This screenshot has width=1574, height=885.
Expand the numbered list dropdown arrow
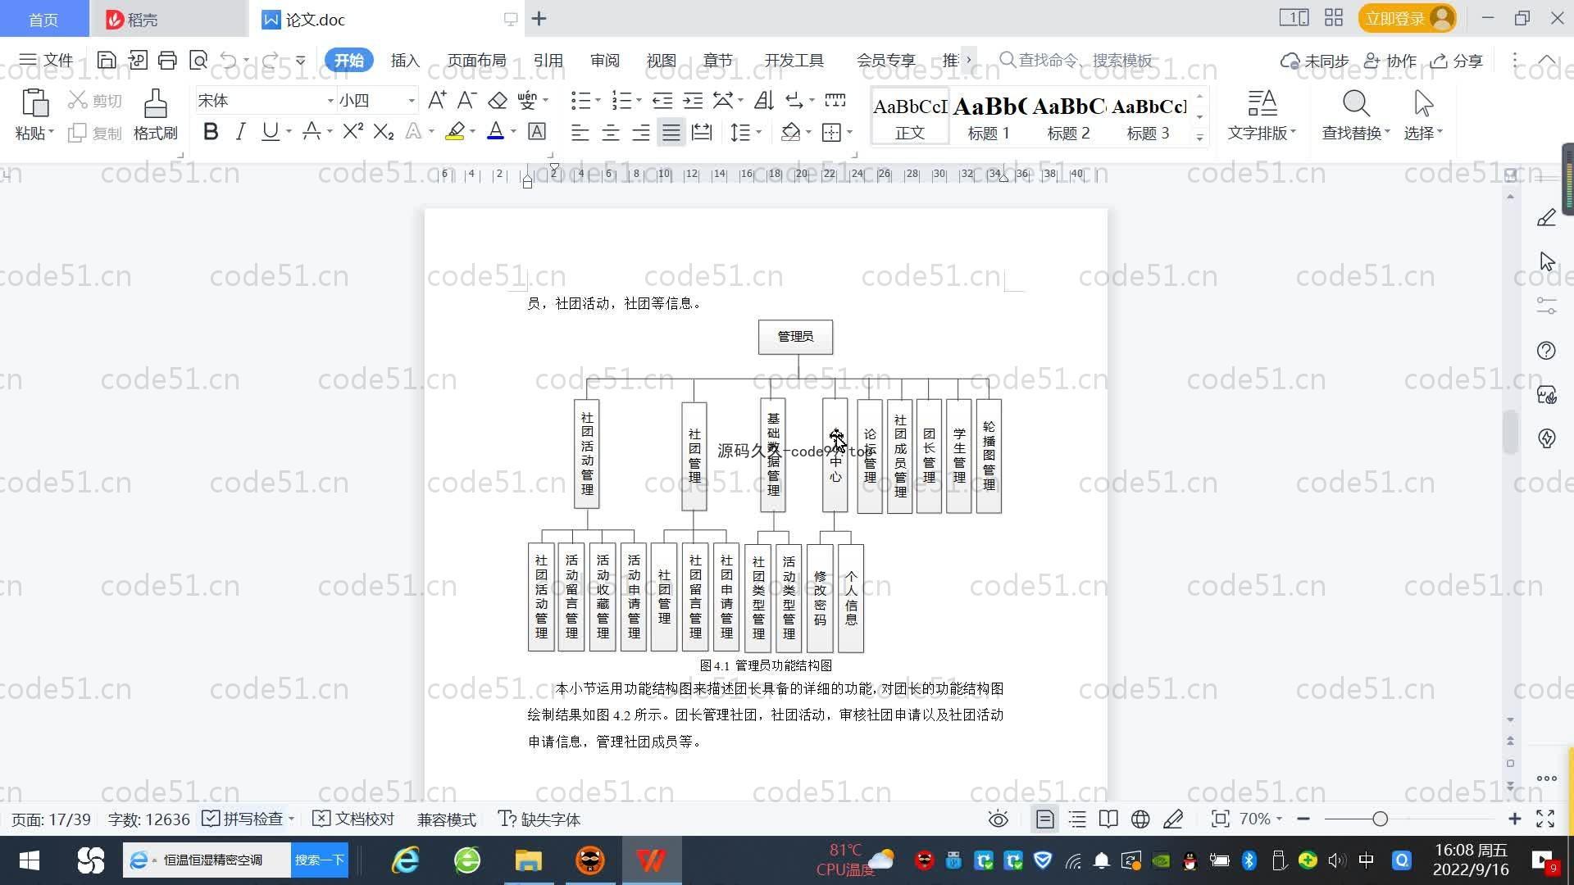click(639, 101)
